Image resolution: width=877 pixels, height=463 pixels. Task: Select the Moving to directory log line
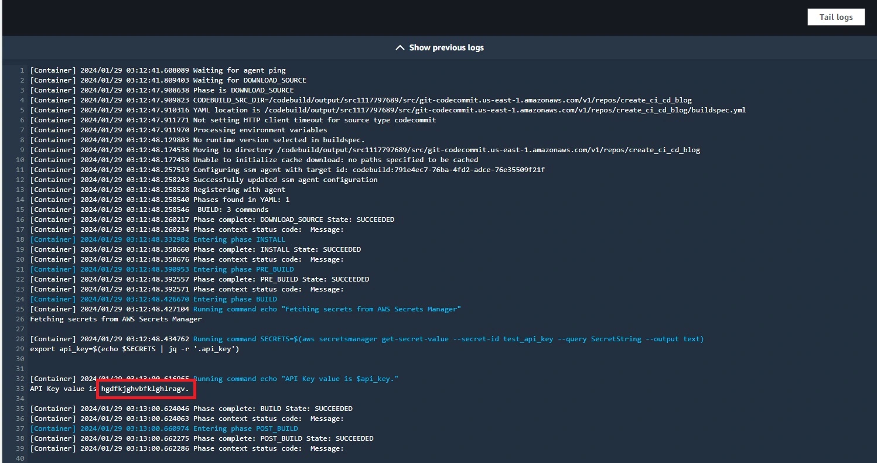(x=365, y=150)
